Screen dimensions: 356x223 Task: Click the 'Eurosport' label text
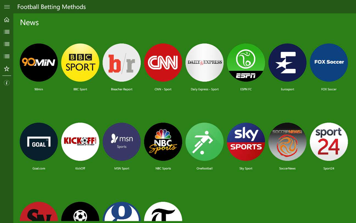[x=288, y=89]
